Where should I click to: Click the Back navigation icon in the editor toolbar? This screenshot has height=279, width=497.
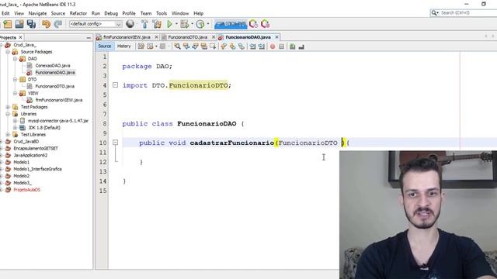click(x=150, y=46)
